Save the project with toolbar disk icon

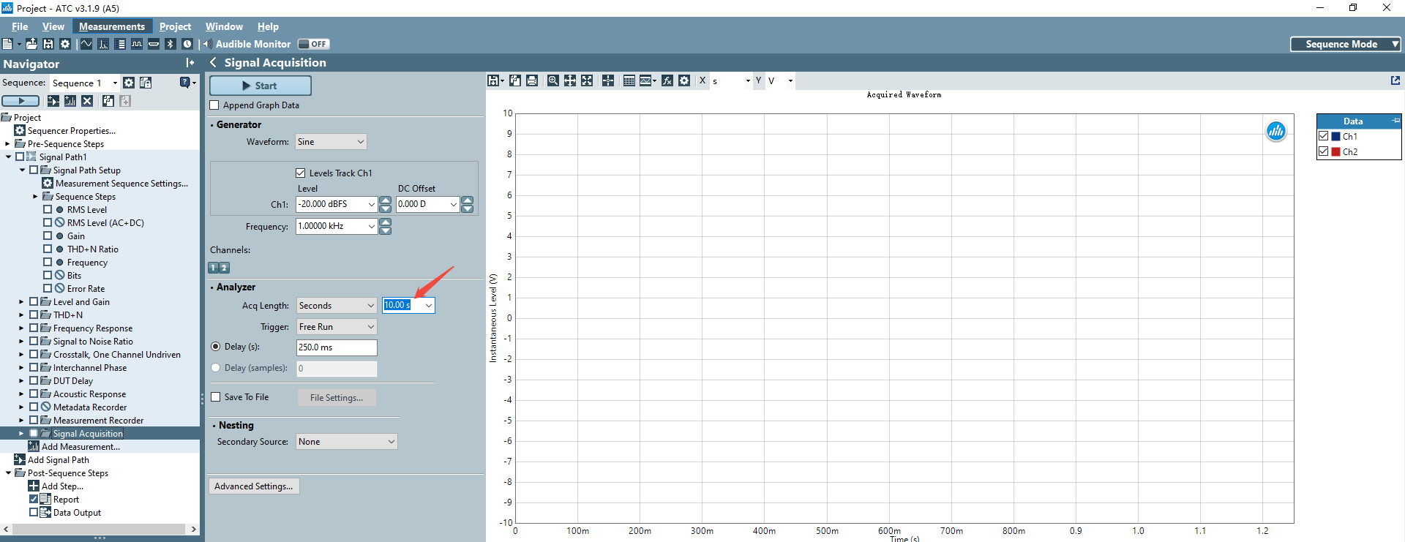click(48, 44)
